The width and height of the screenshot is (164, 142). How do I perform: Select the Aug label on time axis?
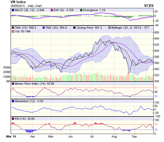[x=114, y=137]
